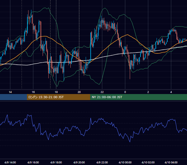Select the NY 21:00-06:00 JST session bar
This screenshot has height=165, width=187.
[x=138, y=97]
